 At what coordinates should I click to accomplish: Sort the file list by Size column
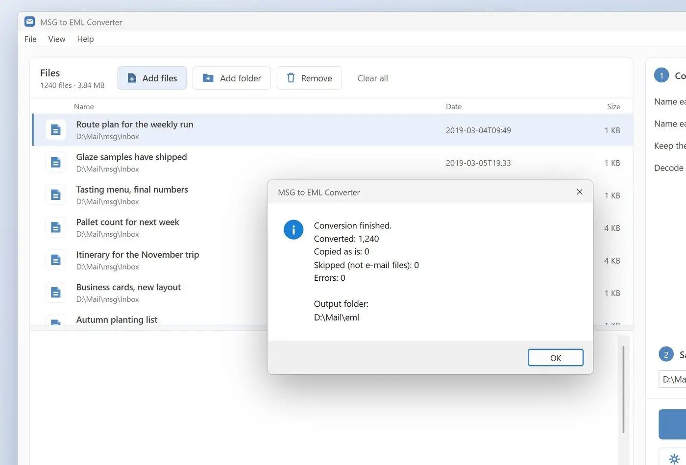pyautogui.click(x=613, y=106)
